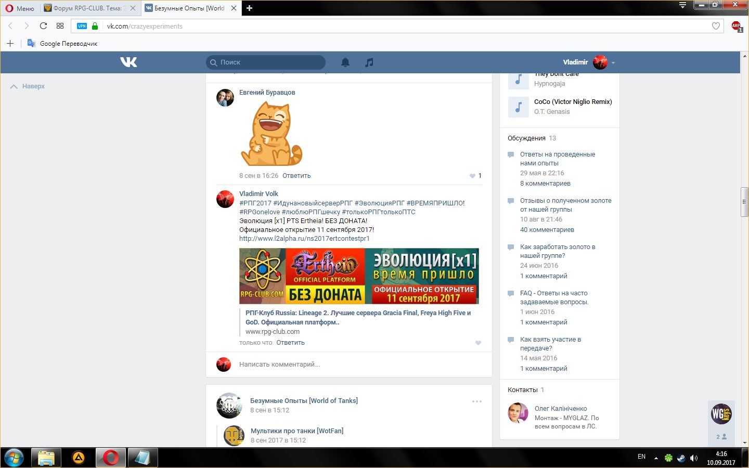Image resolution: width=749 pixels, height=468 pixels.
Task: Open Безумные Опыты [World of Tanks] post author
Action: [x=304, y=401]
